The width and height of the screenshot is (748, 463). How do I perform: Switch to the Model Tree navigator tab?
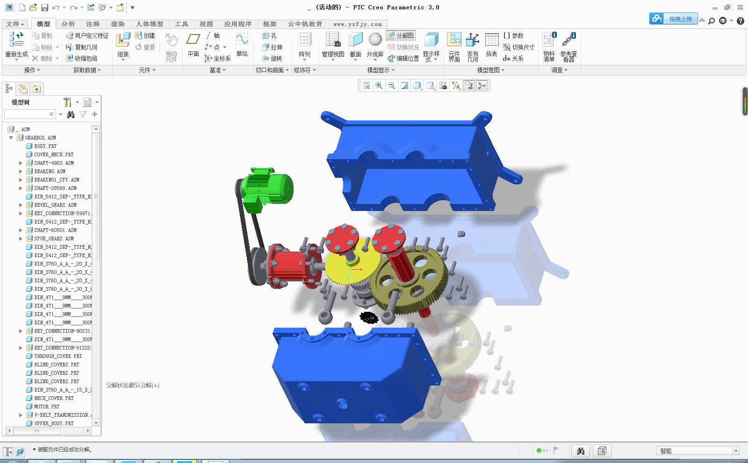tap(9, 88)
